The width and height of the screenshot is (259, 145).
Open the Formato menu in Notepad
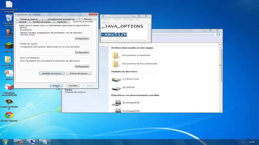(128, 19)
